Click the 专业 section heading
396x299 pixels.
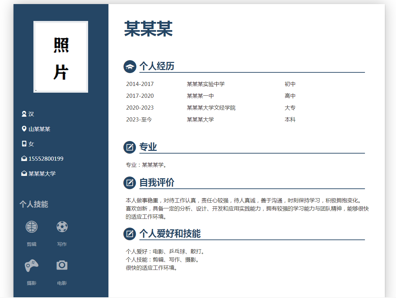pyautogui.click(x=148, y=147)
